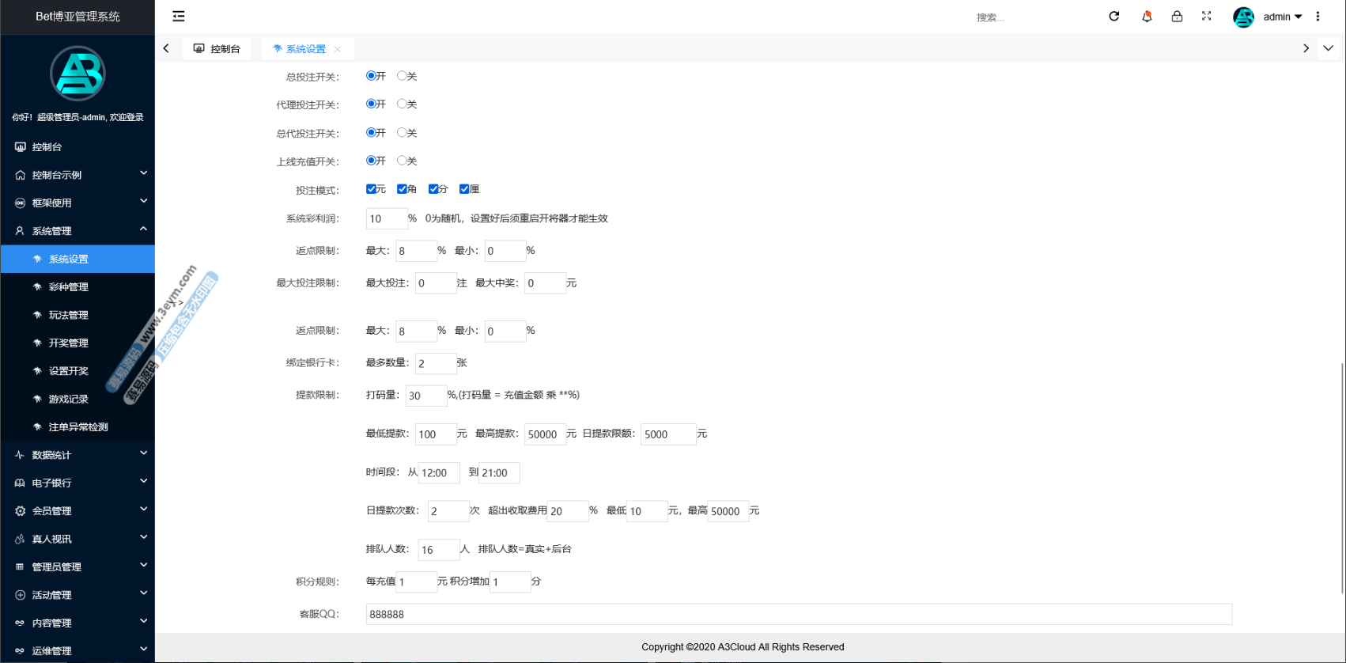The height and width of the screenshot is (663, 1346).
Task: Select 关 for 总投注开关
Action: click(403, 76)
